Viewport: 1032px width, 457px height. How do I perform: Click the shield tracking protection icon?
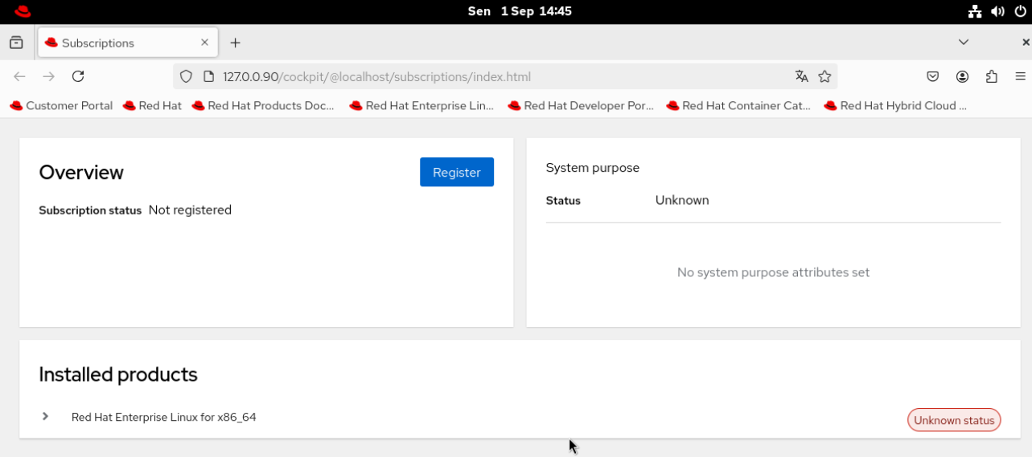pos(186,76)
